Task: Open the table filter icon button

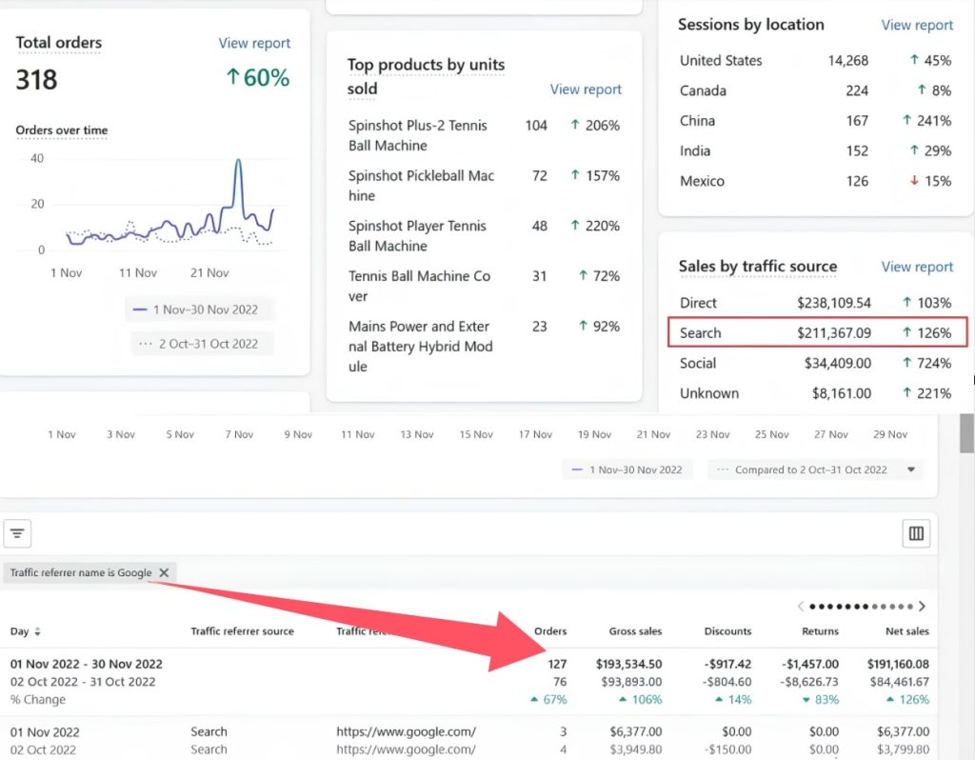Action: tap(17, 533)
